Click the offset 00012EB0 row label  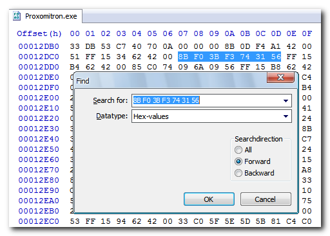click(39, 211)
